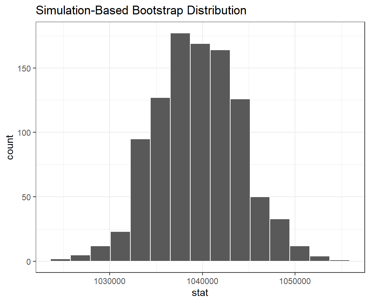Click the 'stat' x-axis label
Image resolution: width=370 pixels, height=303 pixels.
(x=200, y=292)
